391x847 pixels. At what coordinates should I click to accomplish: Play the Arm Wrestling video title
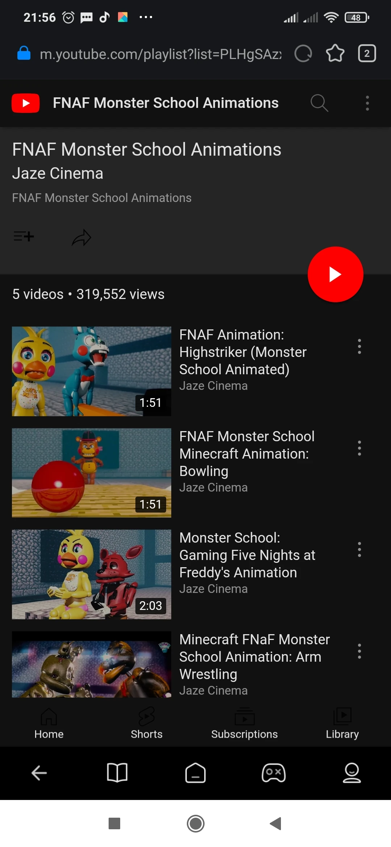254,657
